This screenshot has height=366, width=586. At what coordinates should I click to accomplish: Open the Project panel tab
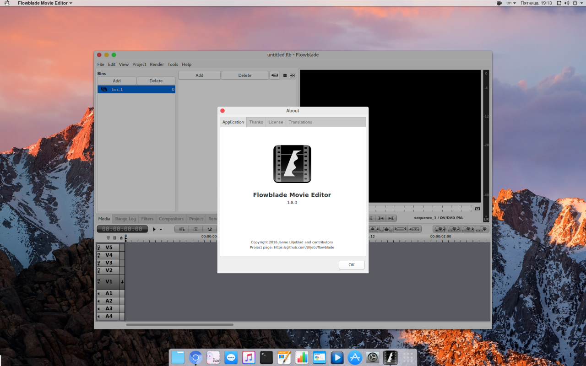tap(196, 219)
